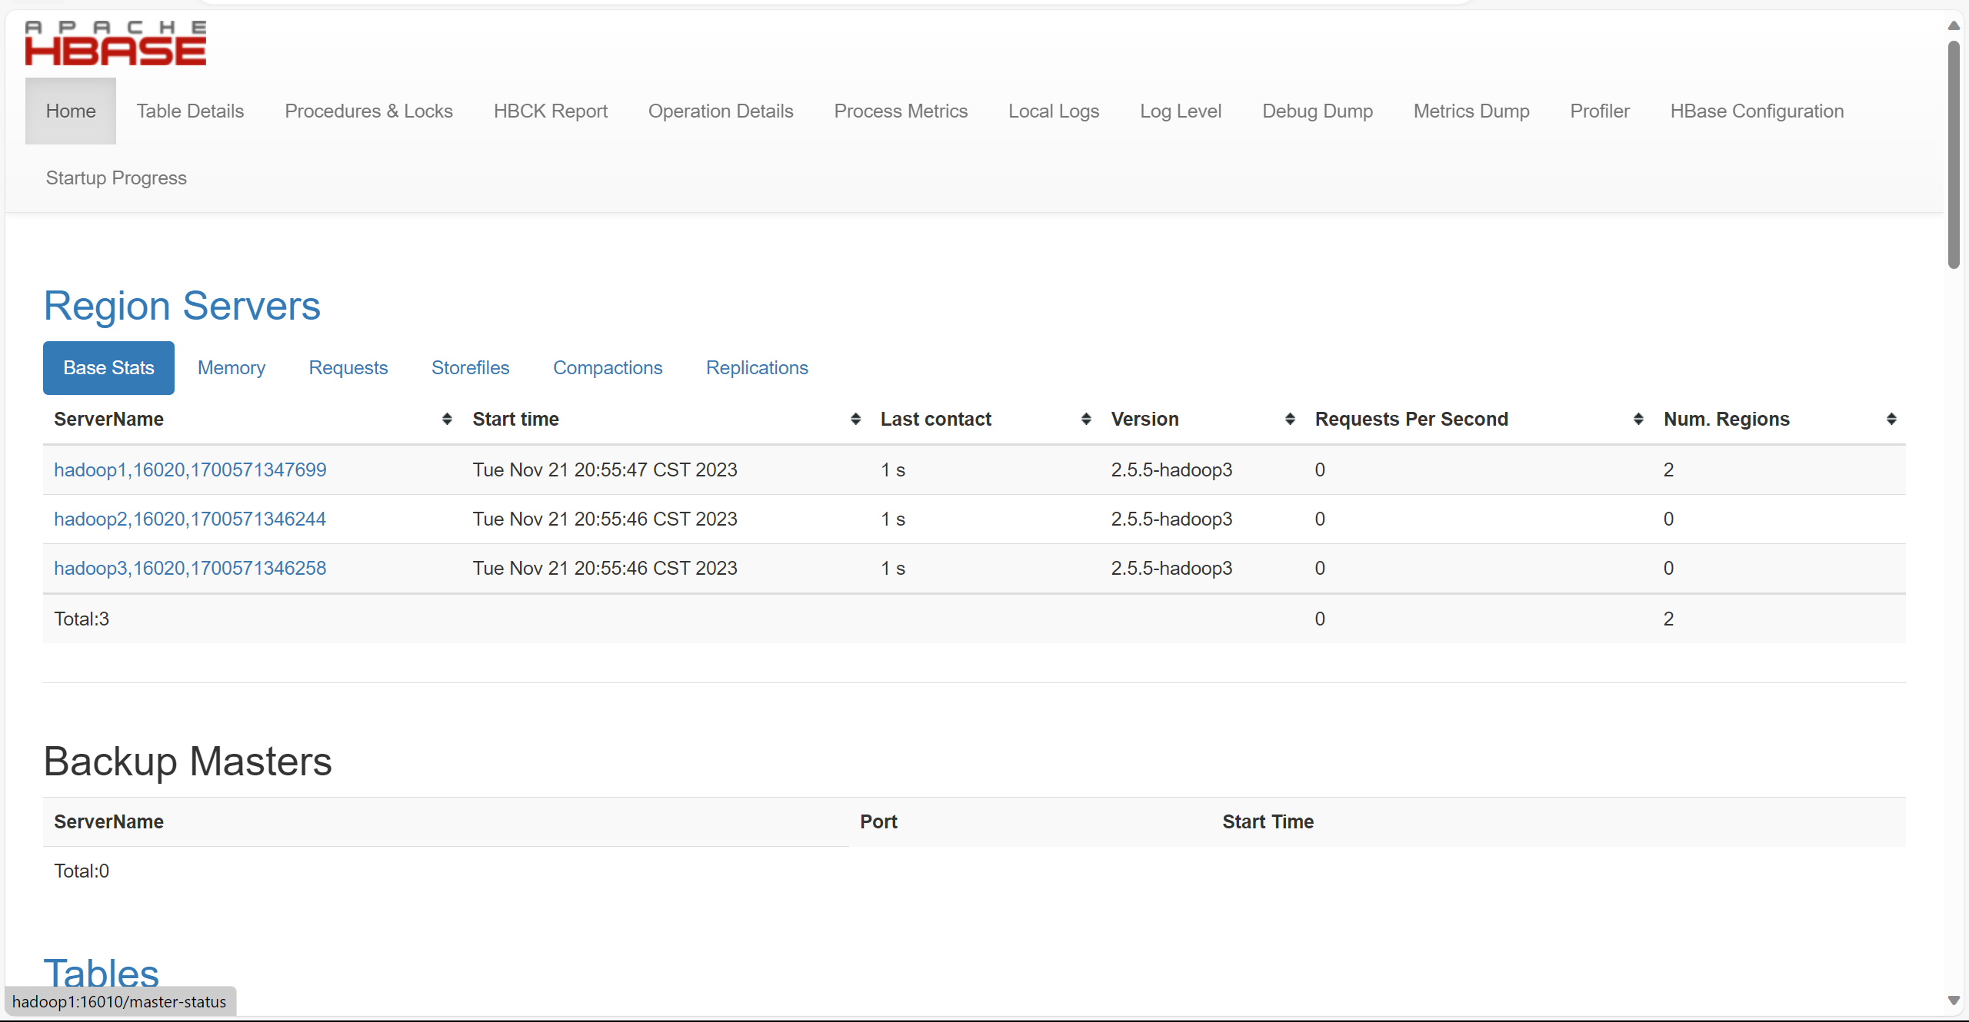Click the scrollbar up arrow
This screenshot has width=1969, height=1022.
pos(1954,25)
